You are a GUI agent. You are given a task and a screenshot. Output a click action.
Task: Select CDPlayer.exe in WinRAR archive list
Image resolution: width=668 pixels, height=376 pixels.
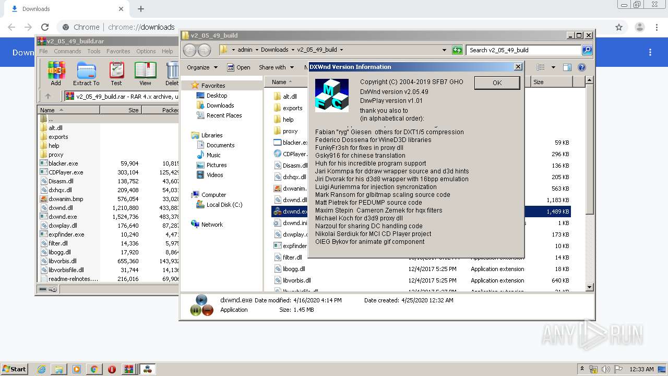click(x=66, y=172)
